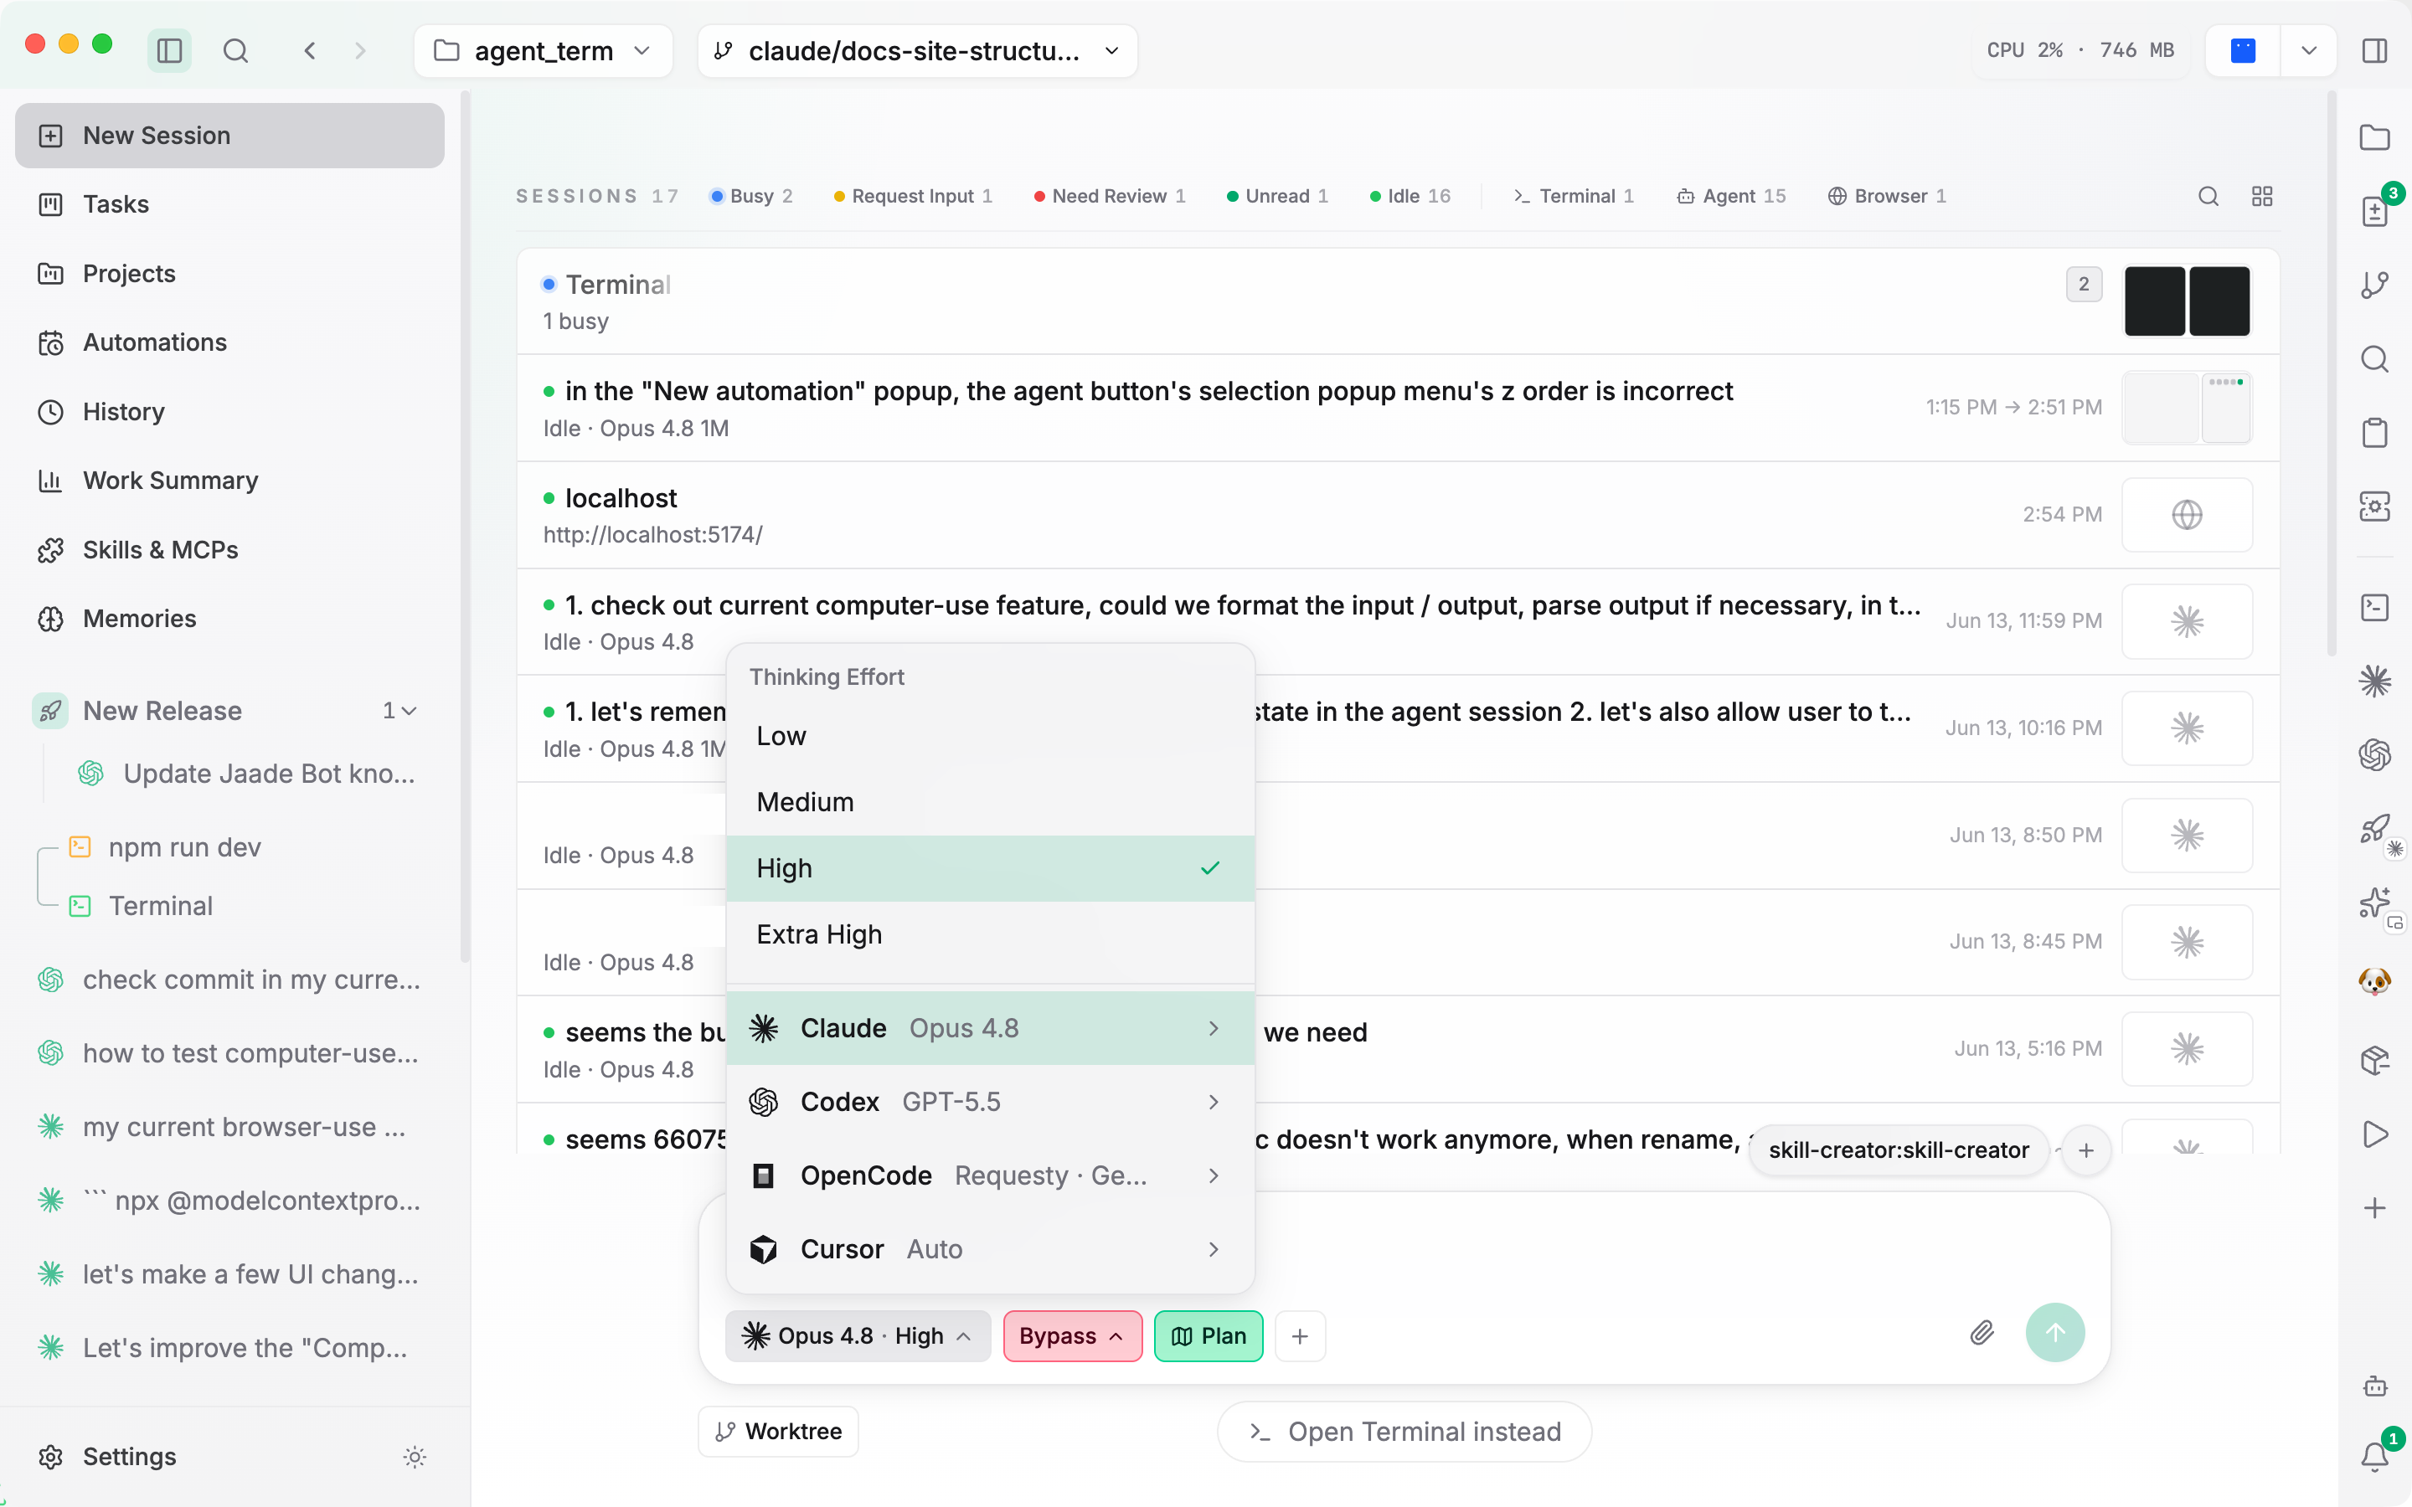
Task: Open the agent_term project dropdown
Action: click(x=544, y=51)
